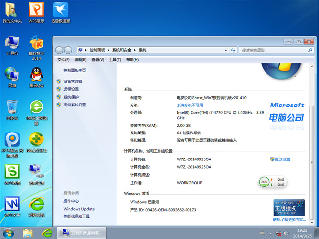
Task: Launch the WPS文字 desktop icon
Action: pyautogui.click(x=12, y=207)
